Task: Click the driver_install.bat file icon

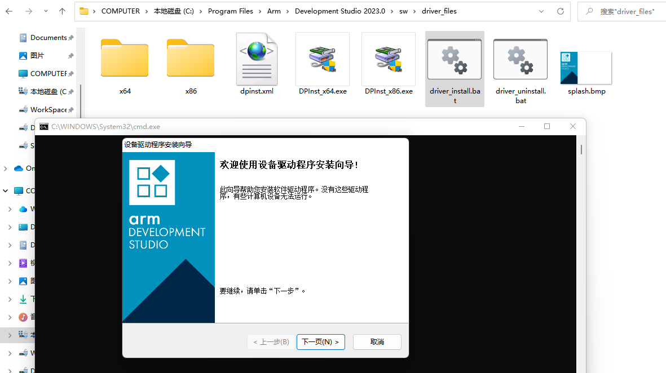Action: click(x=454, y=60)
